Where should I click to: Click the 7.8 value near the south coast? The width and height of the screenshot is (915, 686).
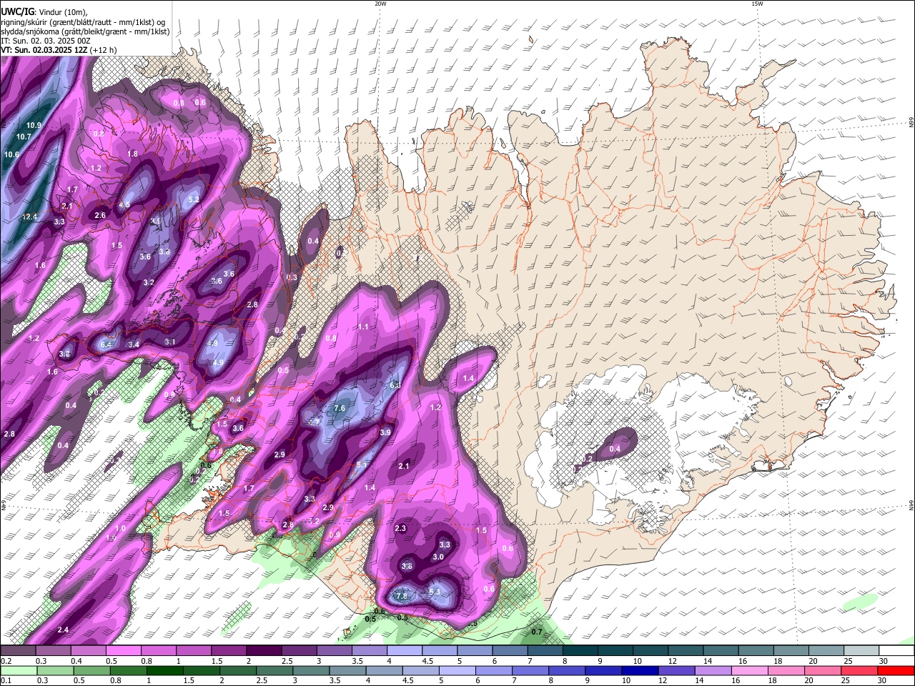point(402,596)
